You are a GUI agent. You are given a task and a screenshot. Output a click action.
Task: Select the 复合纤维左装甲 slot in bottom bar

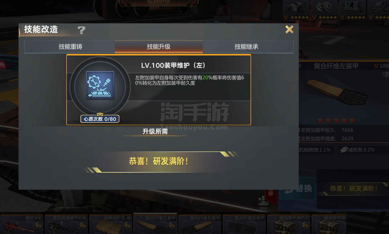coord(155,224)
